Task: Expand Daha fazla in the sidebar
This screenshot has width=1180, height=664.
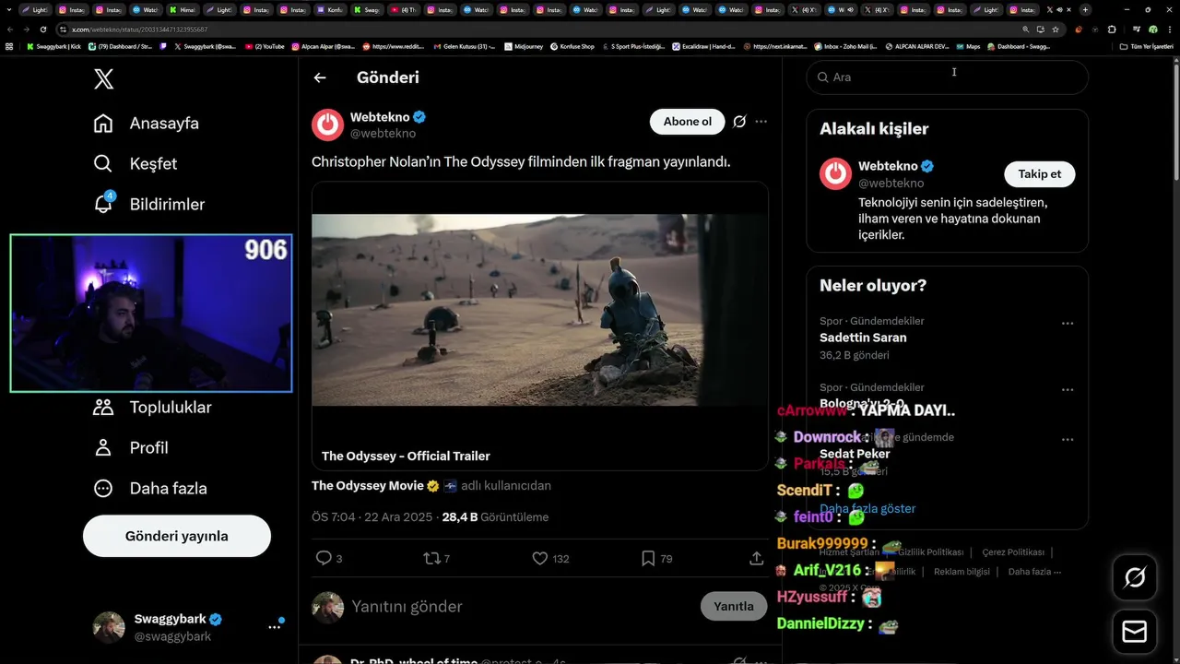Action: [150, 489]
